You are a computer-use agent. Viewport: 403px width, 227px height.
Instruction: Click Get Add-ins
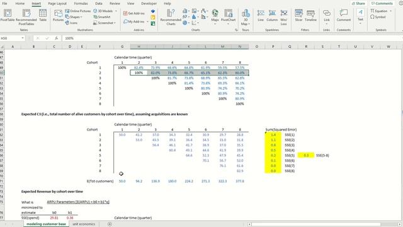pyautogui.click(x=134, y=13)
